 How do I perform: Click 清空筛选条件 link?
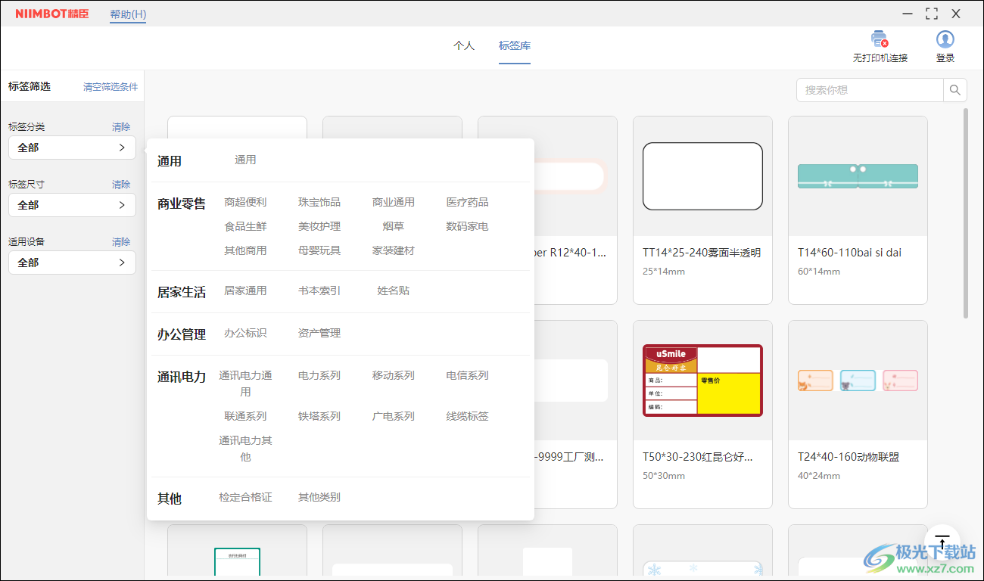point(111,87)
